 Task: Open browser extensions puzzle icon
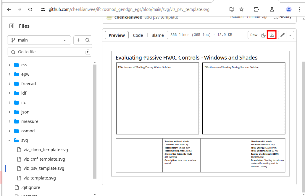coord(256,9)
